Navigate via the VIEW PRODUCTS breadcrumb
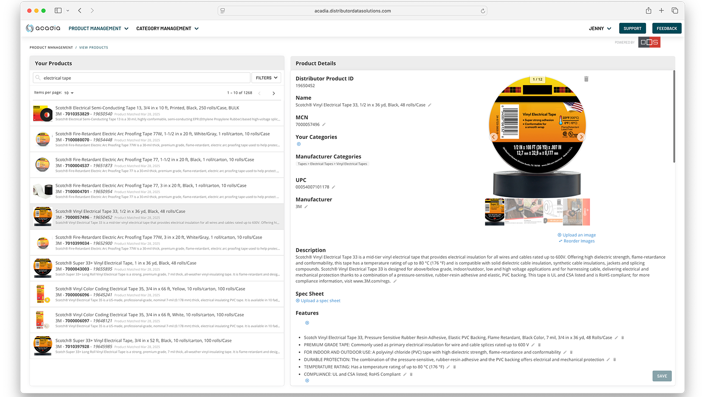 pyautogui.click(x=93, y=47)
